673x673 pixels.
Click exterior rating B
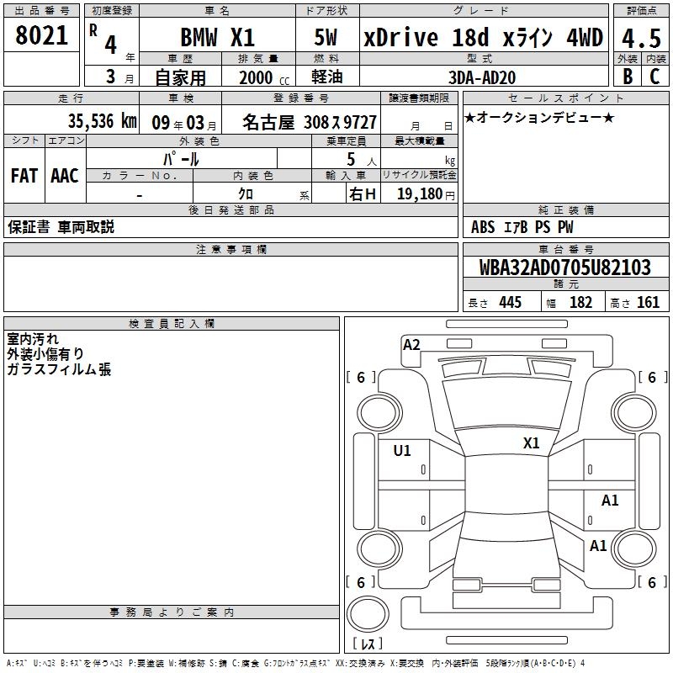(x=628, y=77)
